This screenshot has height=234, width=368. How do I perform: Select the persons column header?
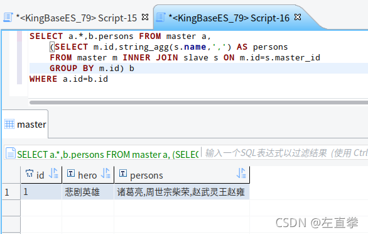(182, 174)
